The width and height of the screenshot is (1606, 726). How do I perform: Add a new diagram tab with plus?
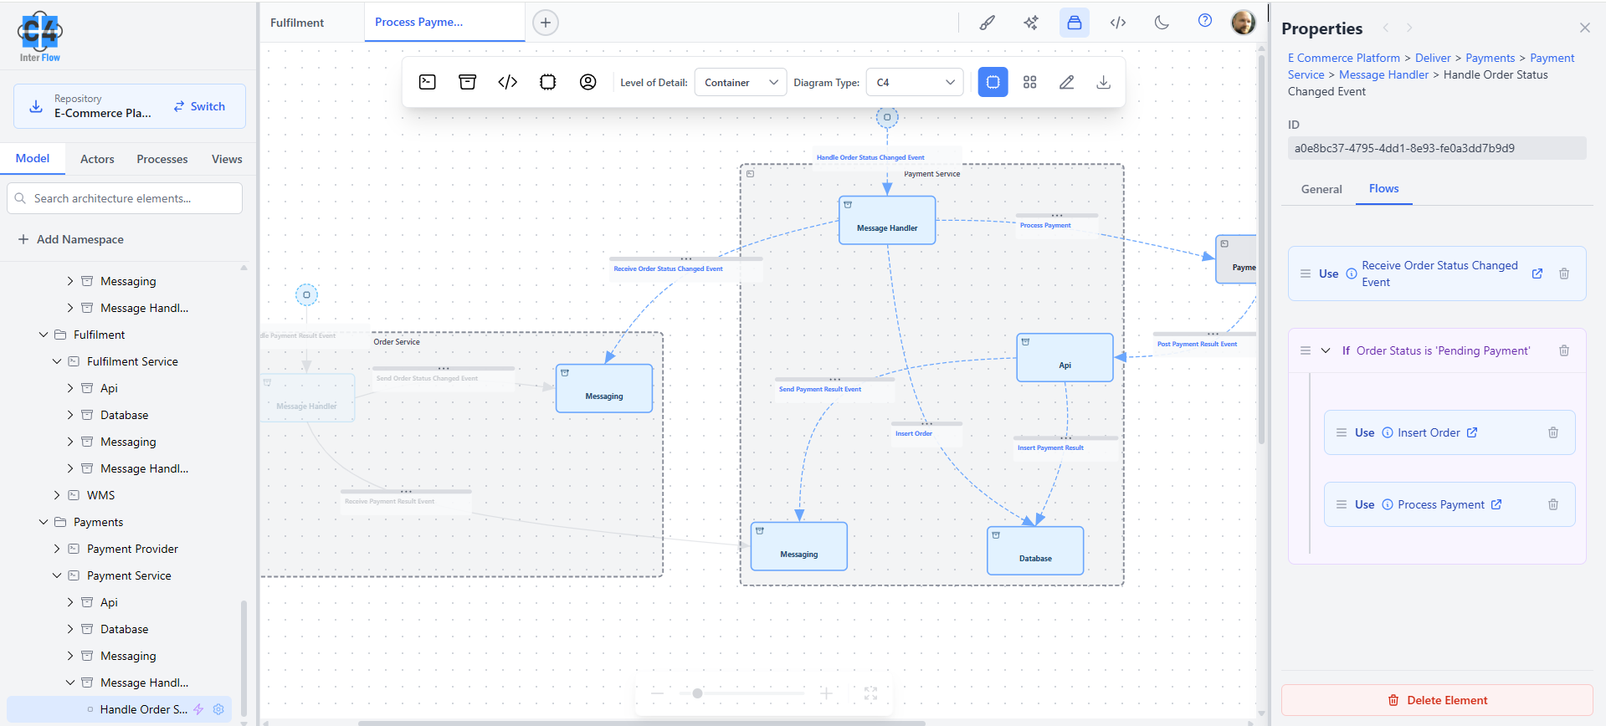click(546, 23)
